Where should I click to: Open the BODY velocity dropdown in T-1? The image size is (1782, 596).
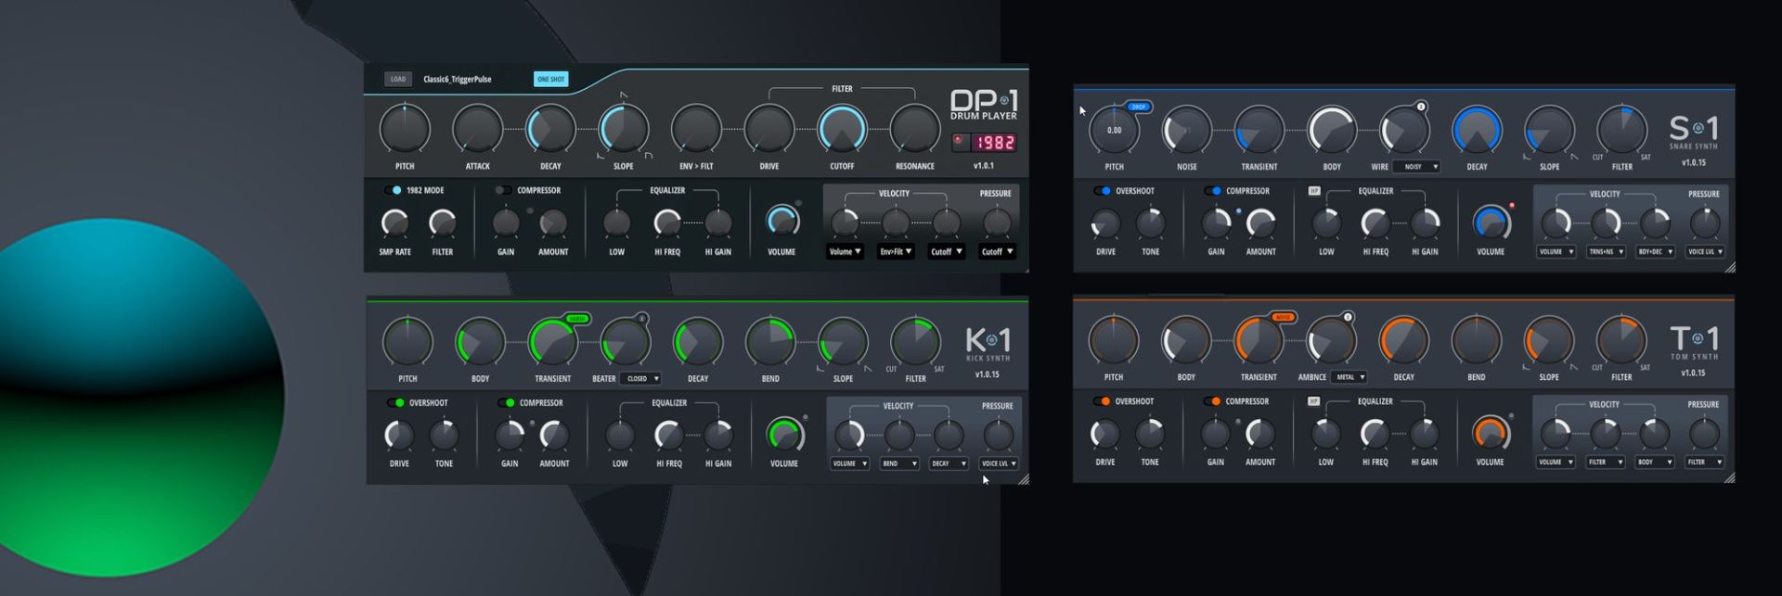[x=1655, y=462]
